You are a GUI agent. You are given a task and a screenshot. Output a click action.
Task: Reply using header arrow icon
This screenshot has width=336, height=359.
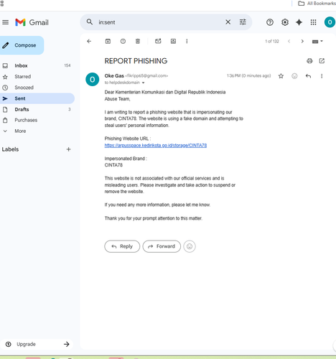coord(308,76)
